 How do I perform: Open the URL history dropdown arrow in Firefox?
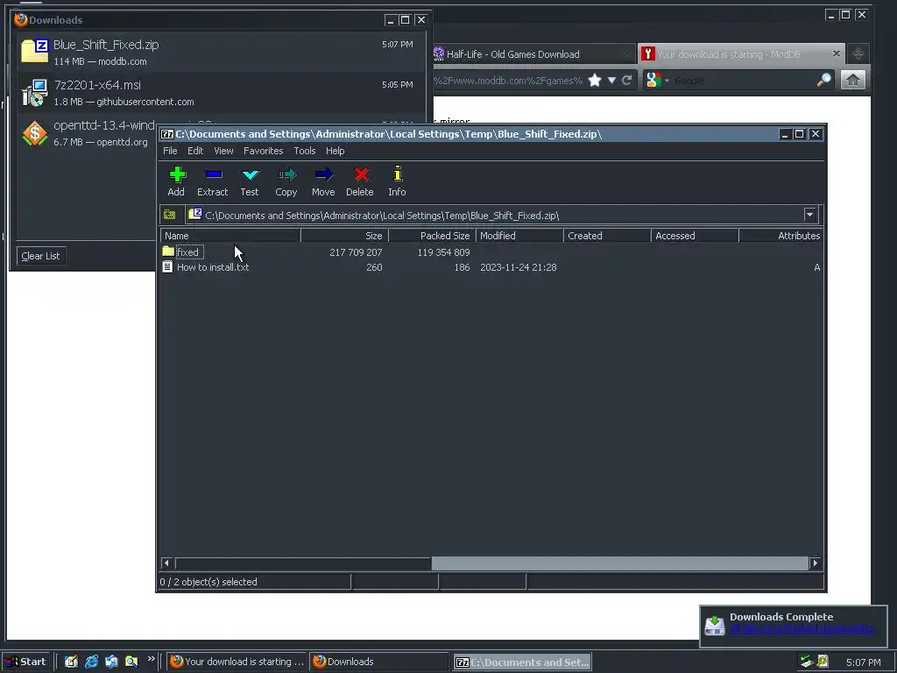(611, 80)
